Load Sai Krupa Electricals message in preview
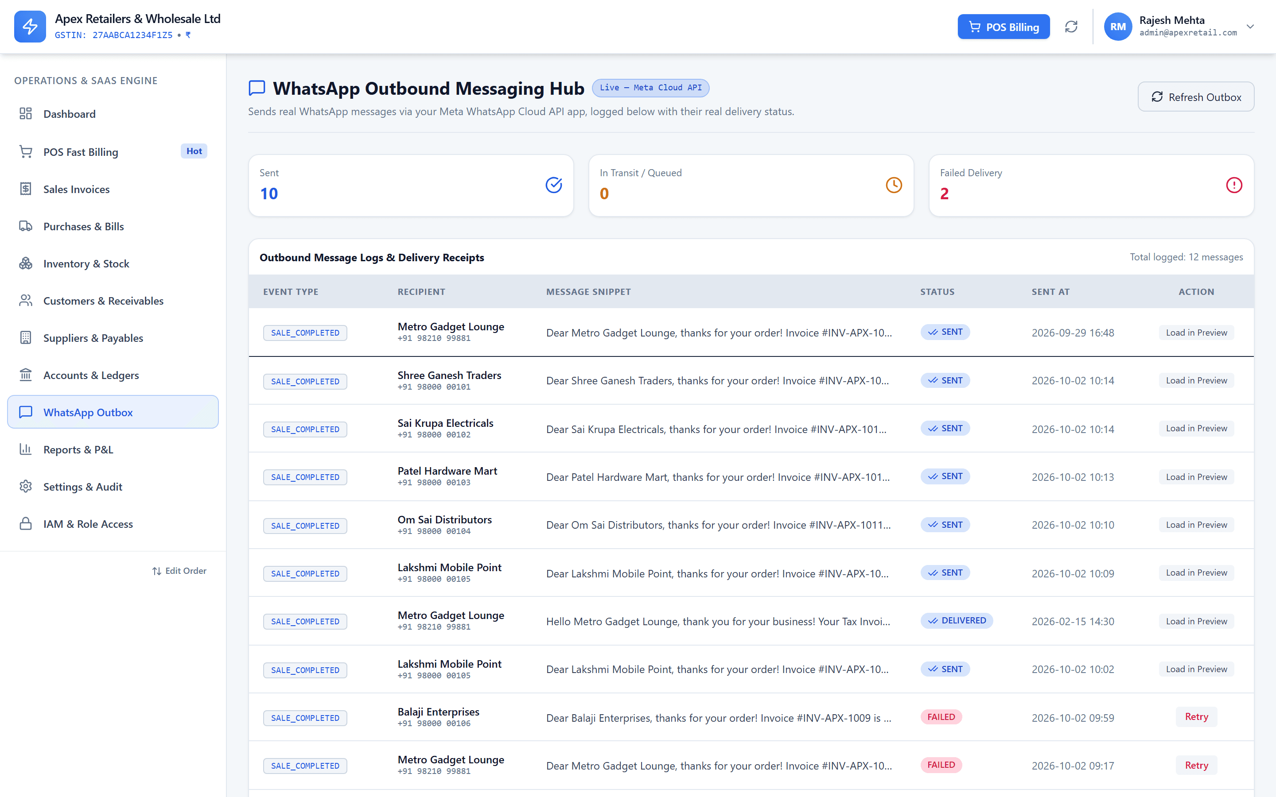 click(x=1196, y=429)
